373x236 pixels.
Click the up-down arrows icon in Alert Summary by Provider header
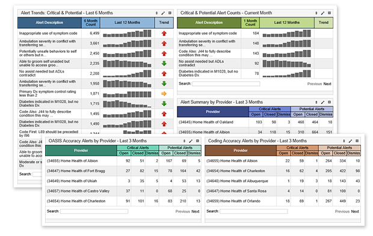point(316,102)
